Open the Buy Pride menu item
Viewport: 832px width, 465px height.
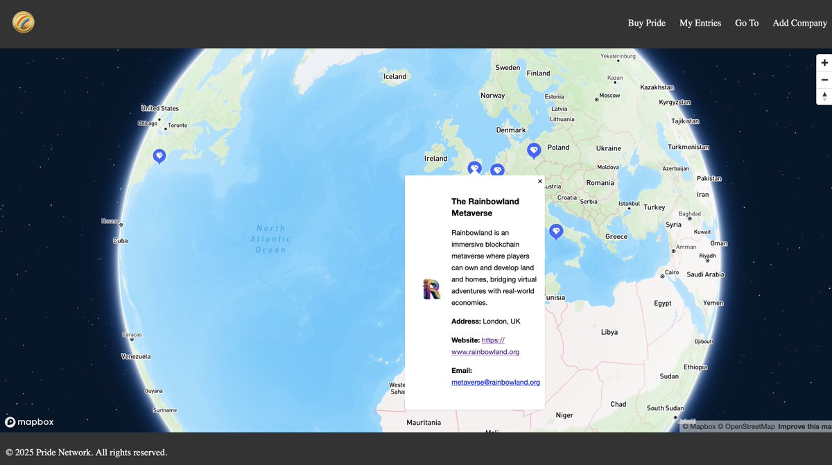tap(646, 22)
